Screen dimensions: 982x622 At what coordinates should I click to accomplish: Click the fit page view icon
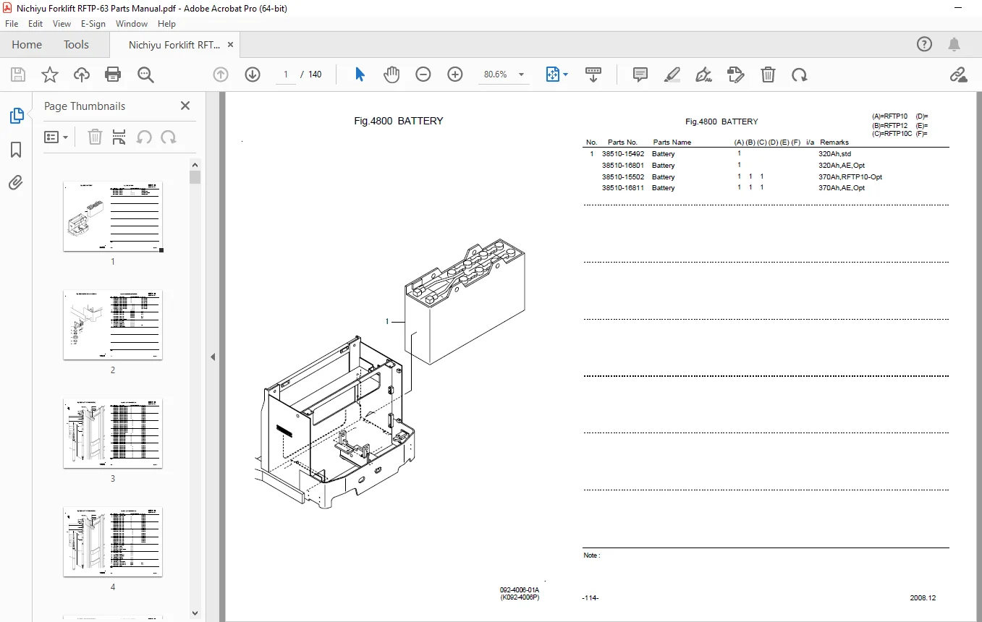coord(553,74)
